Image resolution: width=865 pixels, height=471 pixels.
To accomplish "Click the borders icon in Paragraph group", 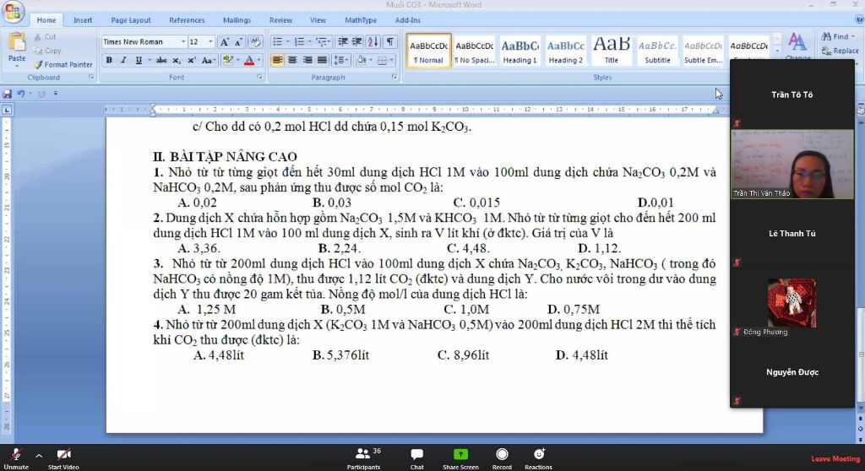I will pos(382,60).
